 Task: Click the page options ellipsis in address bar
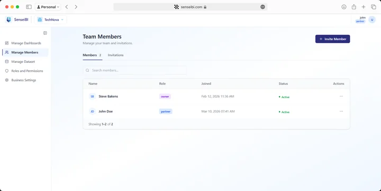262,7
